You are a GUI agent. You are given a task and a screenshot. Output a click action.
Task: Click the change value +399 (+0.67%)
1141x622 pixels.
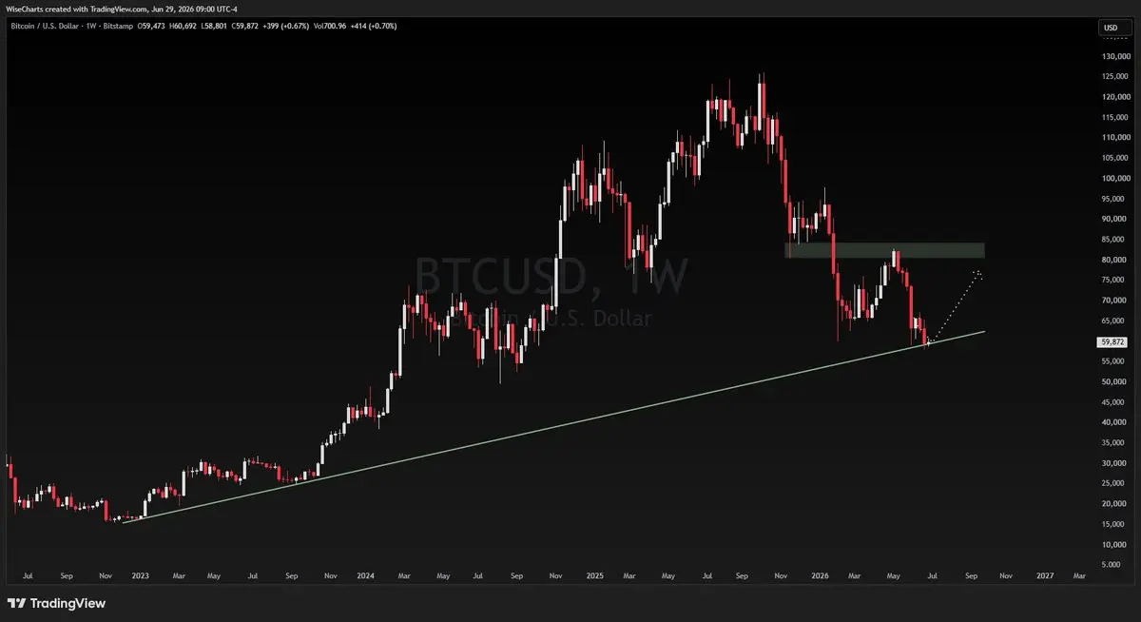[x=285, y=26]
